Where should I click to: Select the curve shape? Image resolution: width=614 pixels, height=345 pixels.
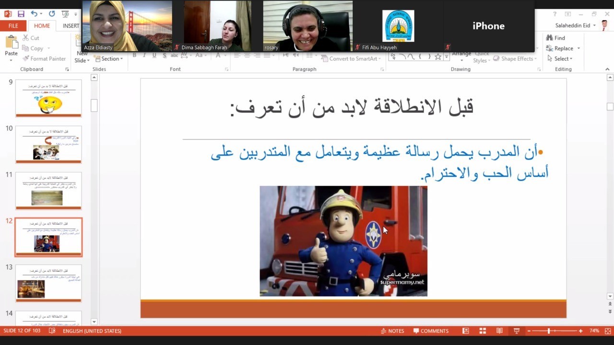[x=412, y=57]
